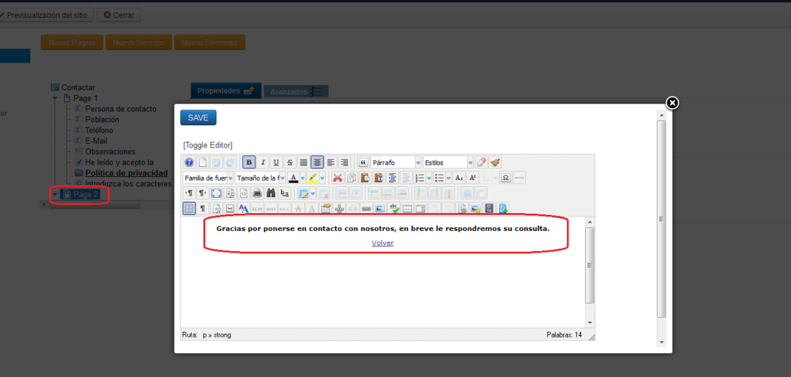The width and height of the screenshot is (791, 377).
Task: Apply align right
Action: click(x=344, y=163)
